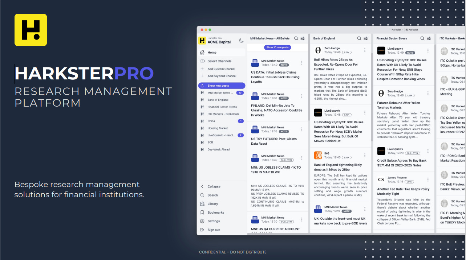The height and width of the screenshot is (260, 466).
Task: Open LiveSquawk Headlines channel
Action: point(222,135)
